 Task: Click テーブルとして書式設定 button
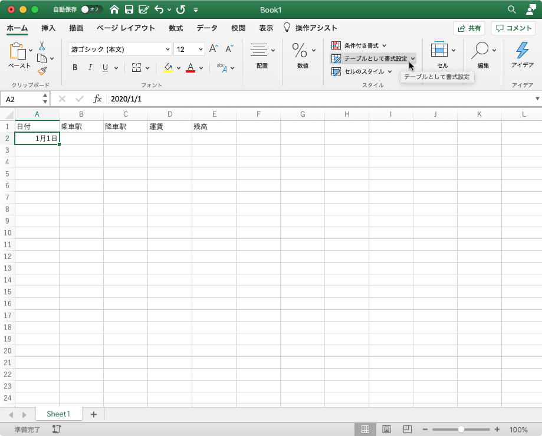[373, 58]
